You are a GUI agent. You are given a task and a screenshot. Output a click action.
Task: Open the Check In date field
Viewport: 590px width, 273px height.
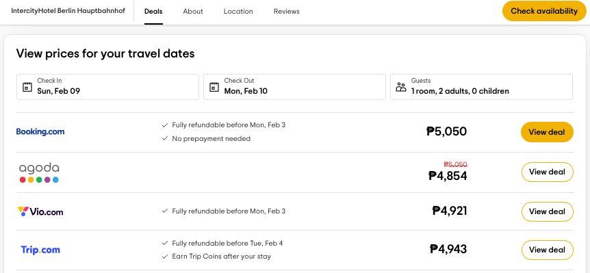click(107, 87)
